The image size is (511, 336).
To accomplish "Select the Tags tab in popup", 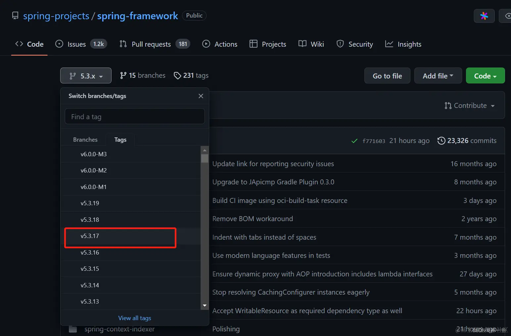I will (x=120, y=140).
